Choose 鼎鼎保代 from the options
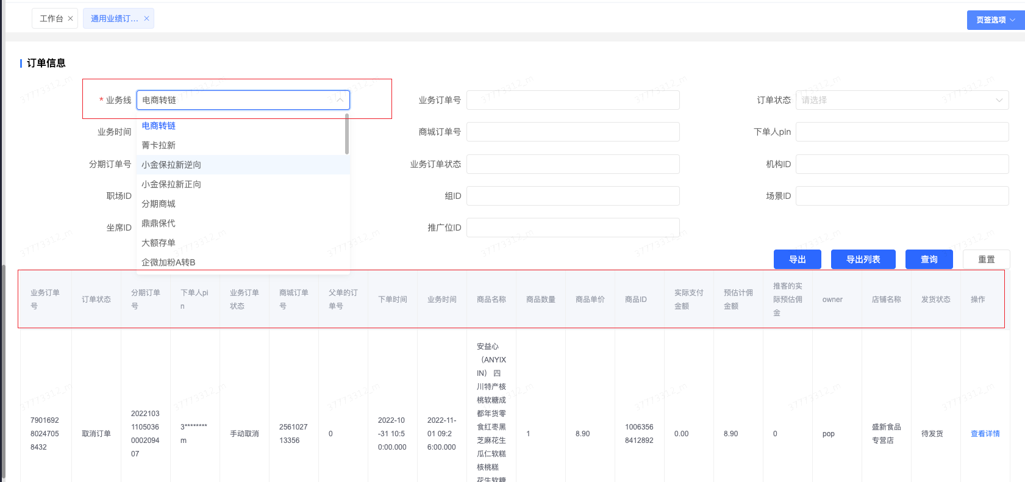The height and width of the screenshot is (482, 1025). pos(159,223)
